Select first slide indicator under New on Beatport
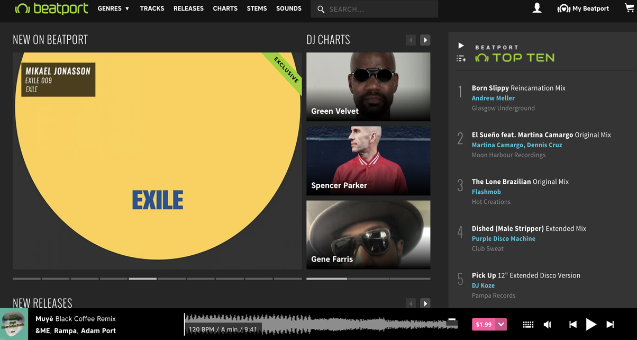This screenshot has width=637, height=340. 26,279
